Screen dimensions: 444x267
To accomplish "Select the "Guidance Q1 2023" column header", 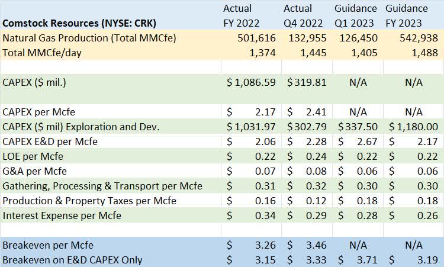I will click(x=356, y=15).
